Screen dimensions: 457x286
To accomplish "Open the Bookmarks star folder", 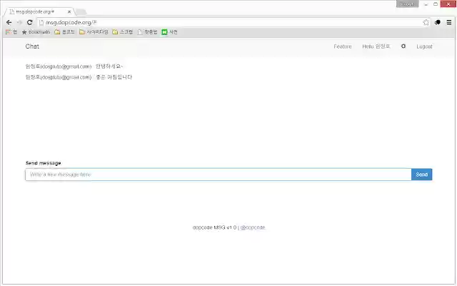I will (x=36, y=31).
